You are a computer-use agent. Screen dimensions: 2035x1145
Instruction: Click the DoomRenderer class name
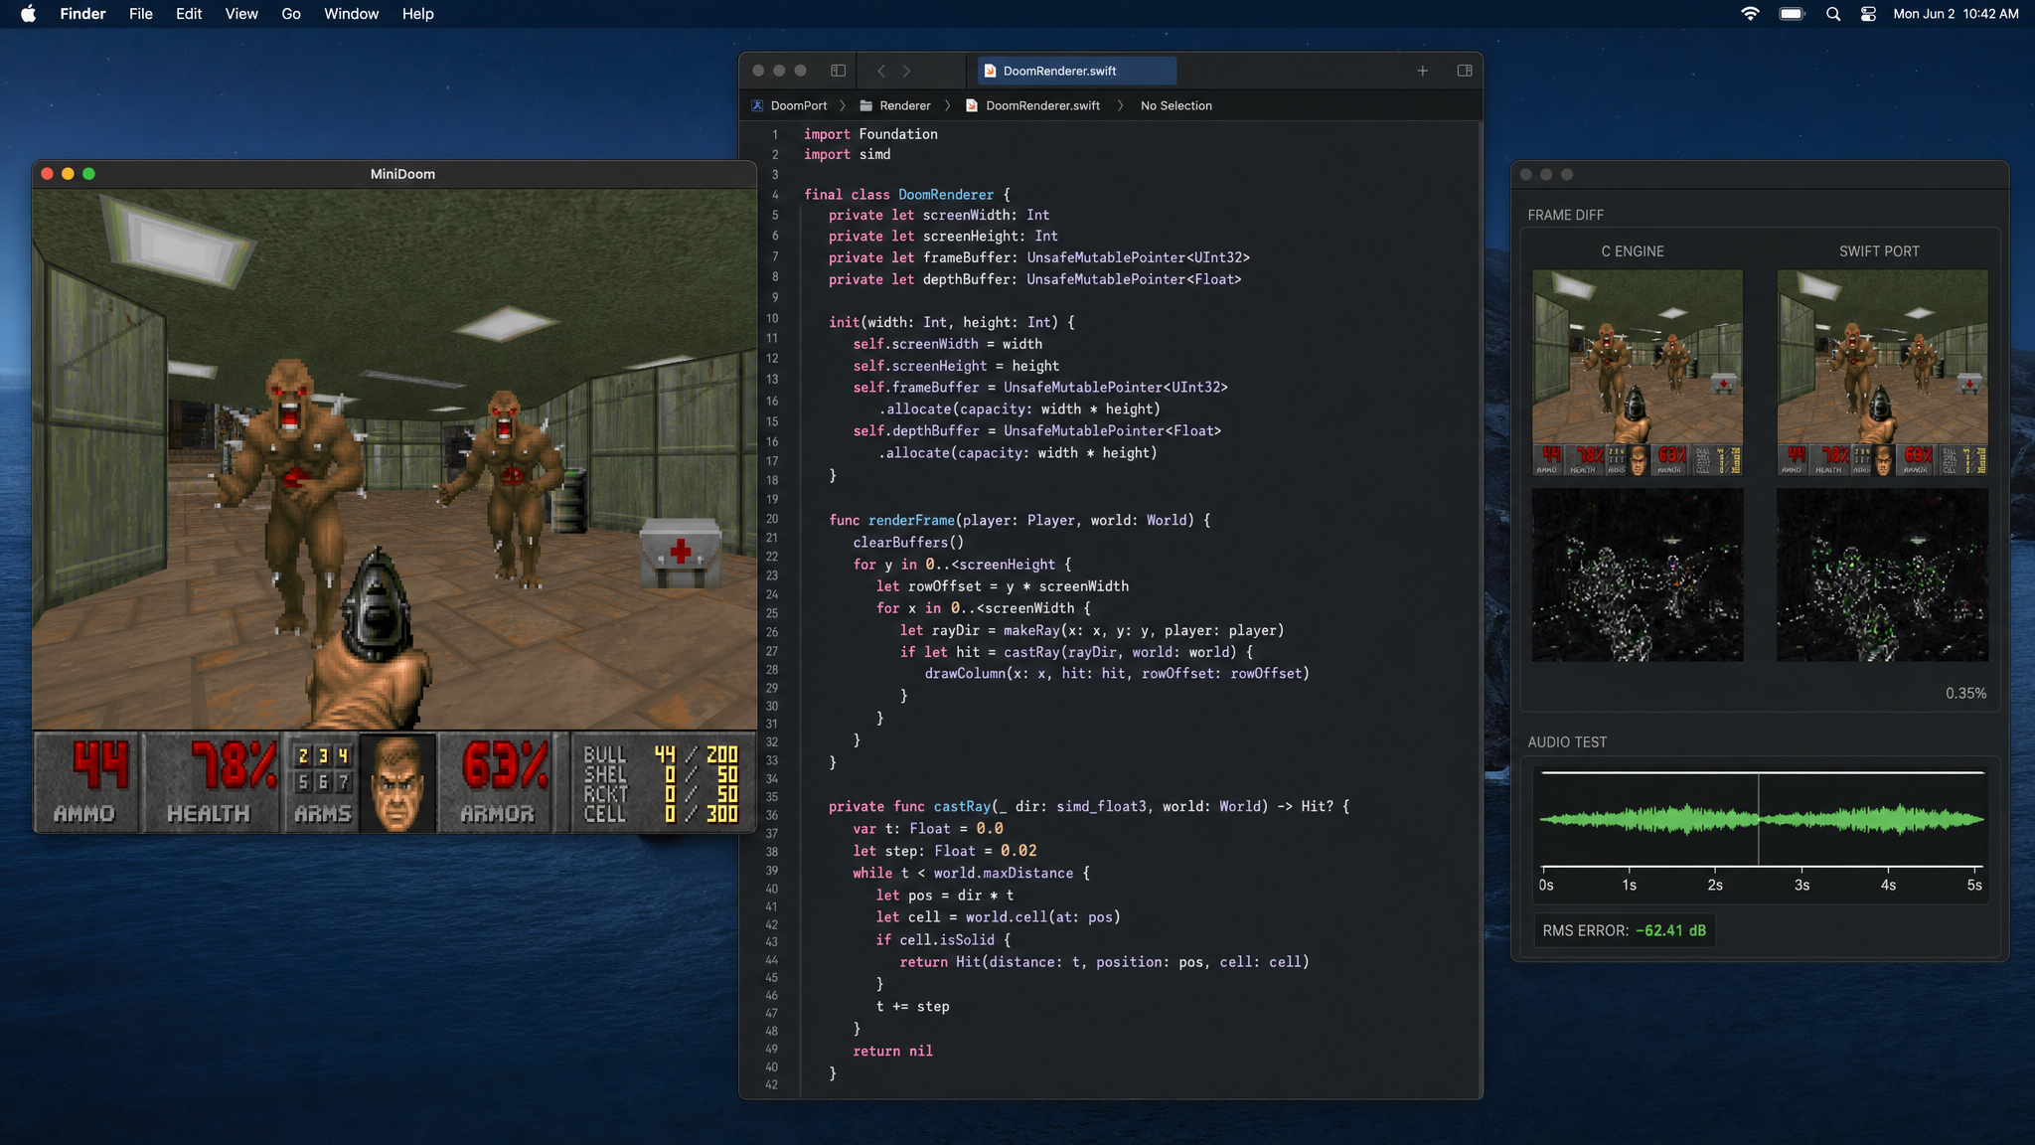[945, 195]
